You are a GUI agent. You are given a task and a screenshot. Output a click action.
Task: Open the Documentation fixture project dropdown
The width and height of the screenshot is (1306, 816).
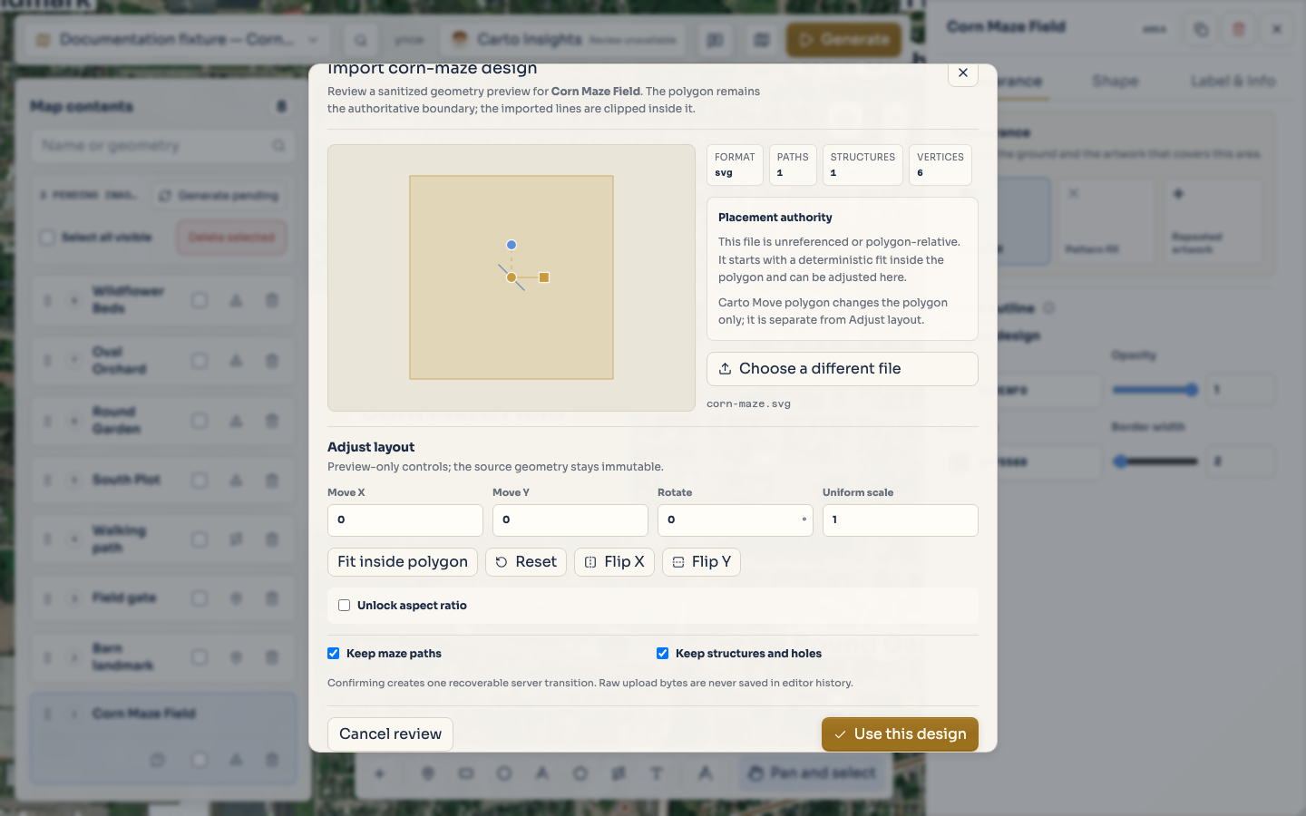(x=178, y=40)
